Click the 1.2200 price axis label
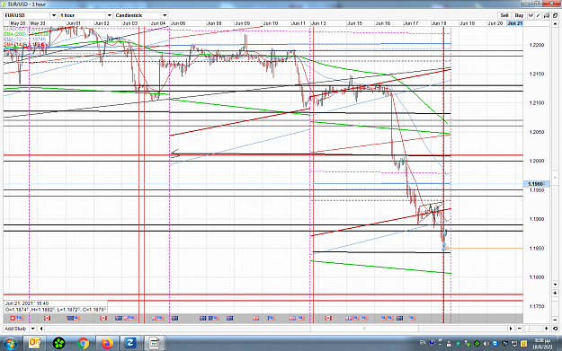The height and width of the screenshot is (351, 562). click(537, 45)
